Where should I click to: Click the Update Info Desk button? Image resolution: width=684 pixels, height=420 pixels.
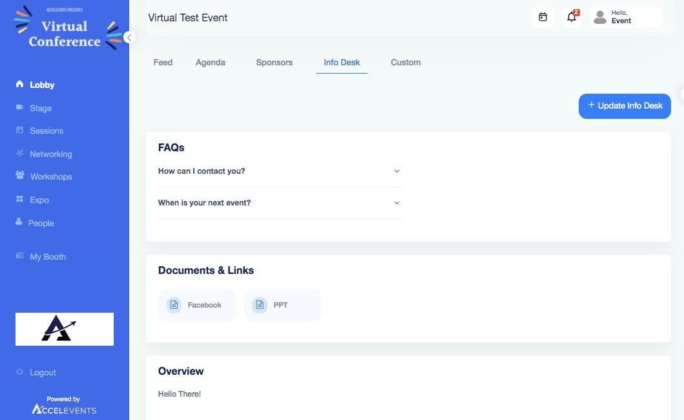click(x=625, y=106)
